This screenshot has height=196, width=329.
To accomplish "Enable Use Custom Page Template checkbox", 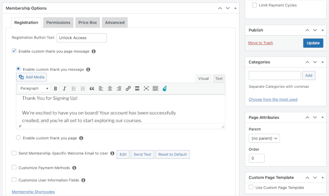I will pos(251,187).
